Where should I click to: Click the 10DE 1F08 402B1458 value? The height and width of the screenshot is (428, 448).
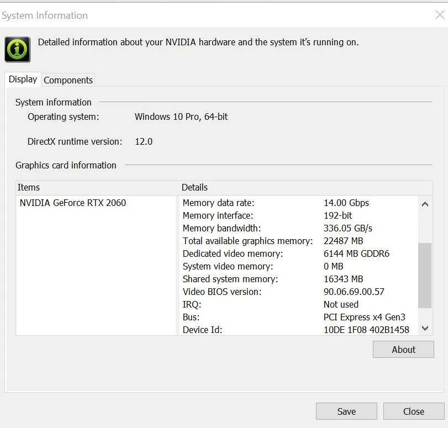coord(366,330)
